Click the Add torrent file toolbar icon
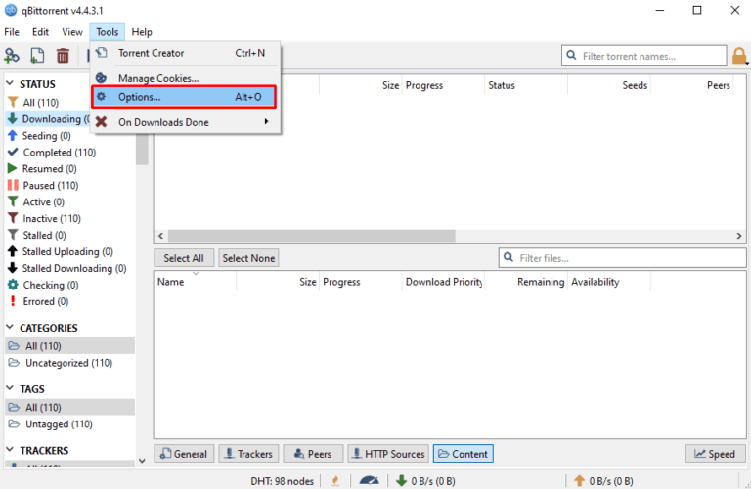 37,55
